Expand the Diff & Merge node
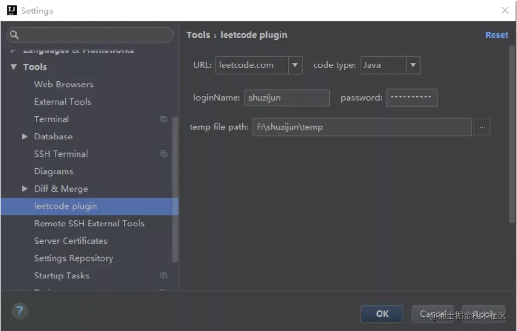The height and width of the screenshot is (331, 517). coord(25,189)
